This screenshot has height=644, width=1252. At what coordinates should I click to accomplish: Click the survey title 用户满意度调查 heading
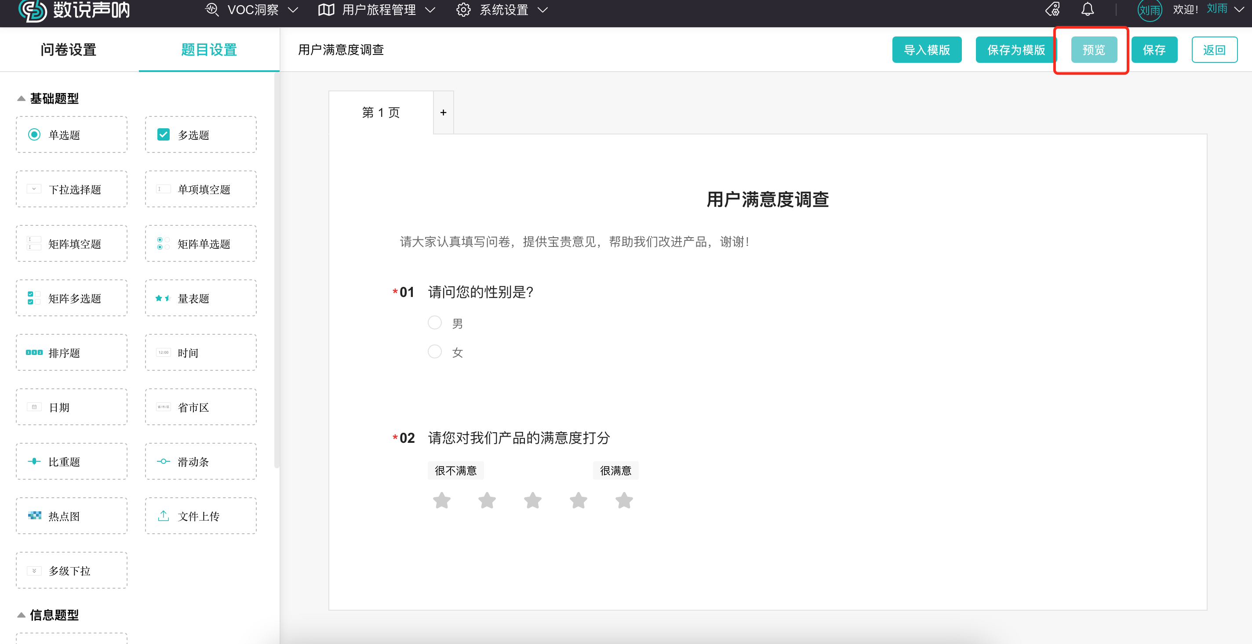click(x=768, y=199)
